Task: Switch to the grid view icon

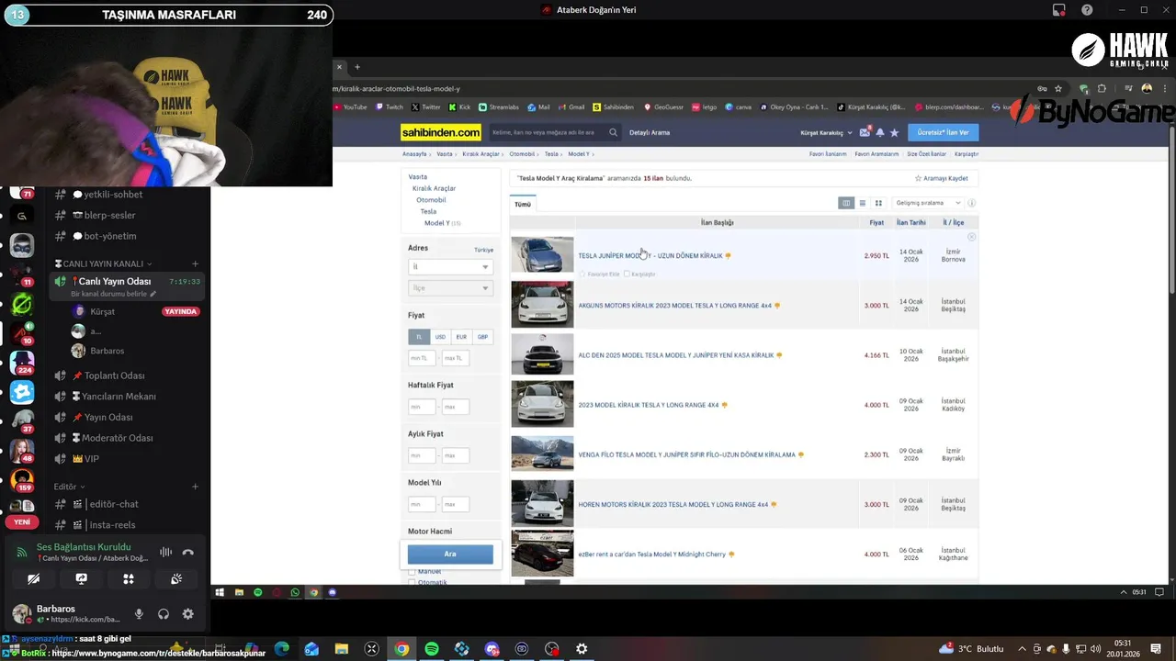Action: 878,203
